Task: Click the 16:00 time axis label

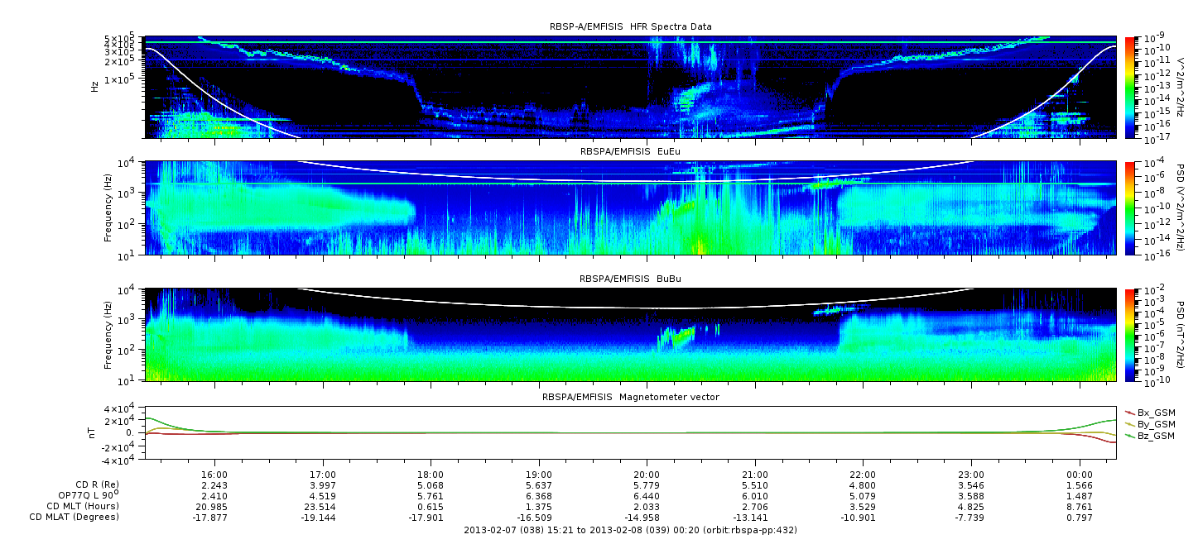Action: coord(214,475)
